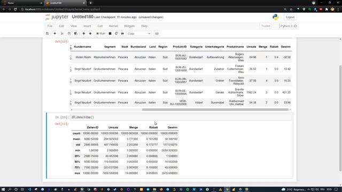The width and height of the screenshot is (342, 192).
Task: Click the Muten Roshi customer cell
Action: tap(83, 57)
